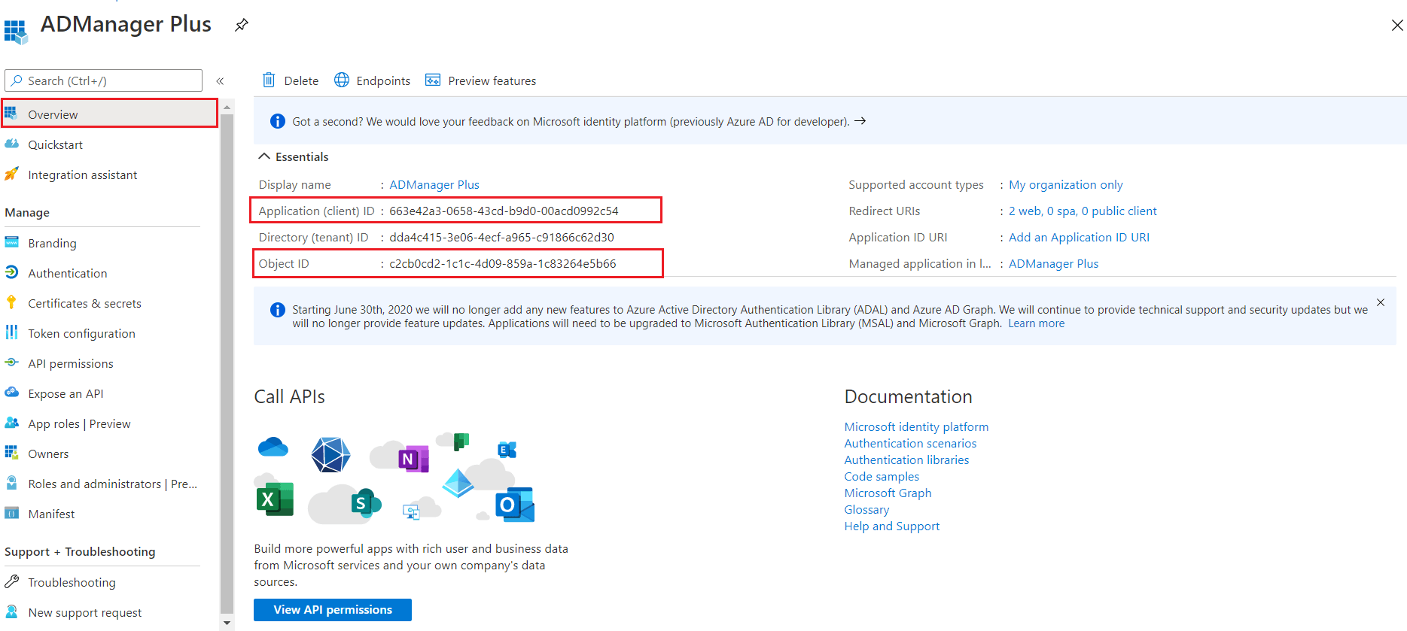This screenshot has height=631, width=1407.
Task: Click the Excel icon under Call APIs
Action: pyautogui.click(x=276, y=499)
